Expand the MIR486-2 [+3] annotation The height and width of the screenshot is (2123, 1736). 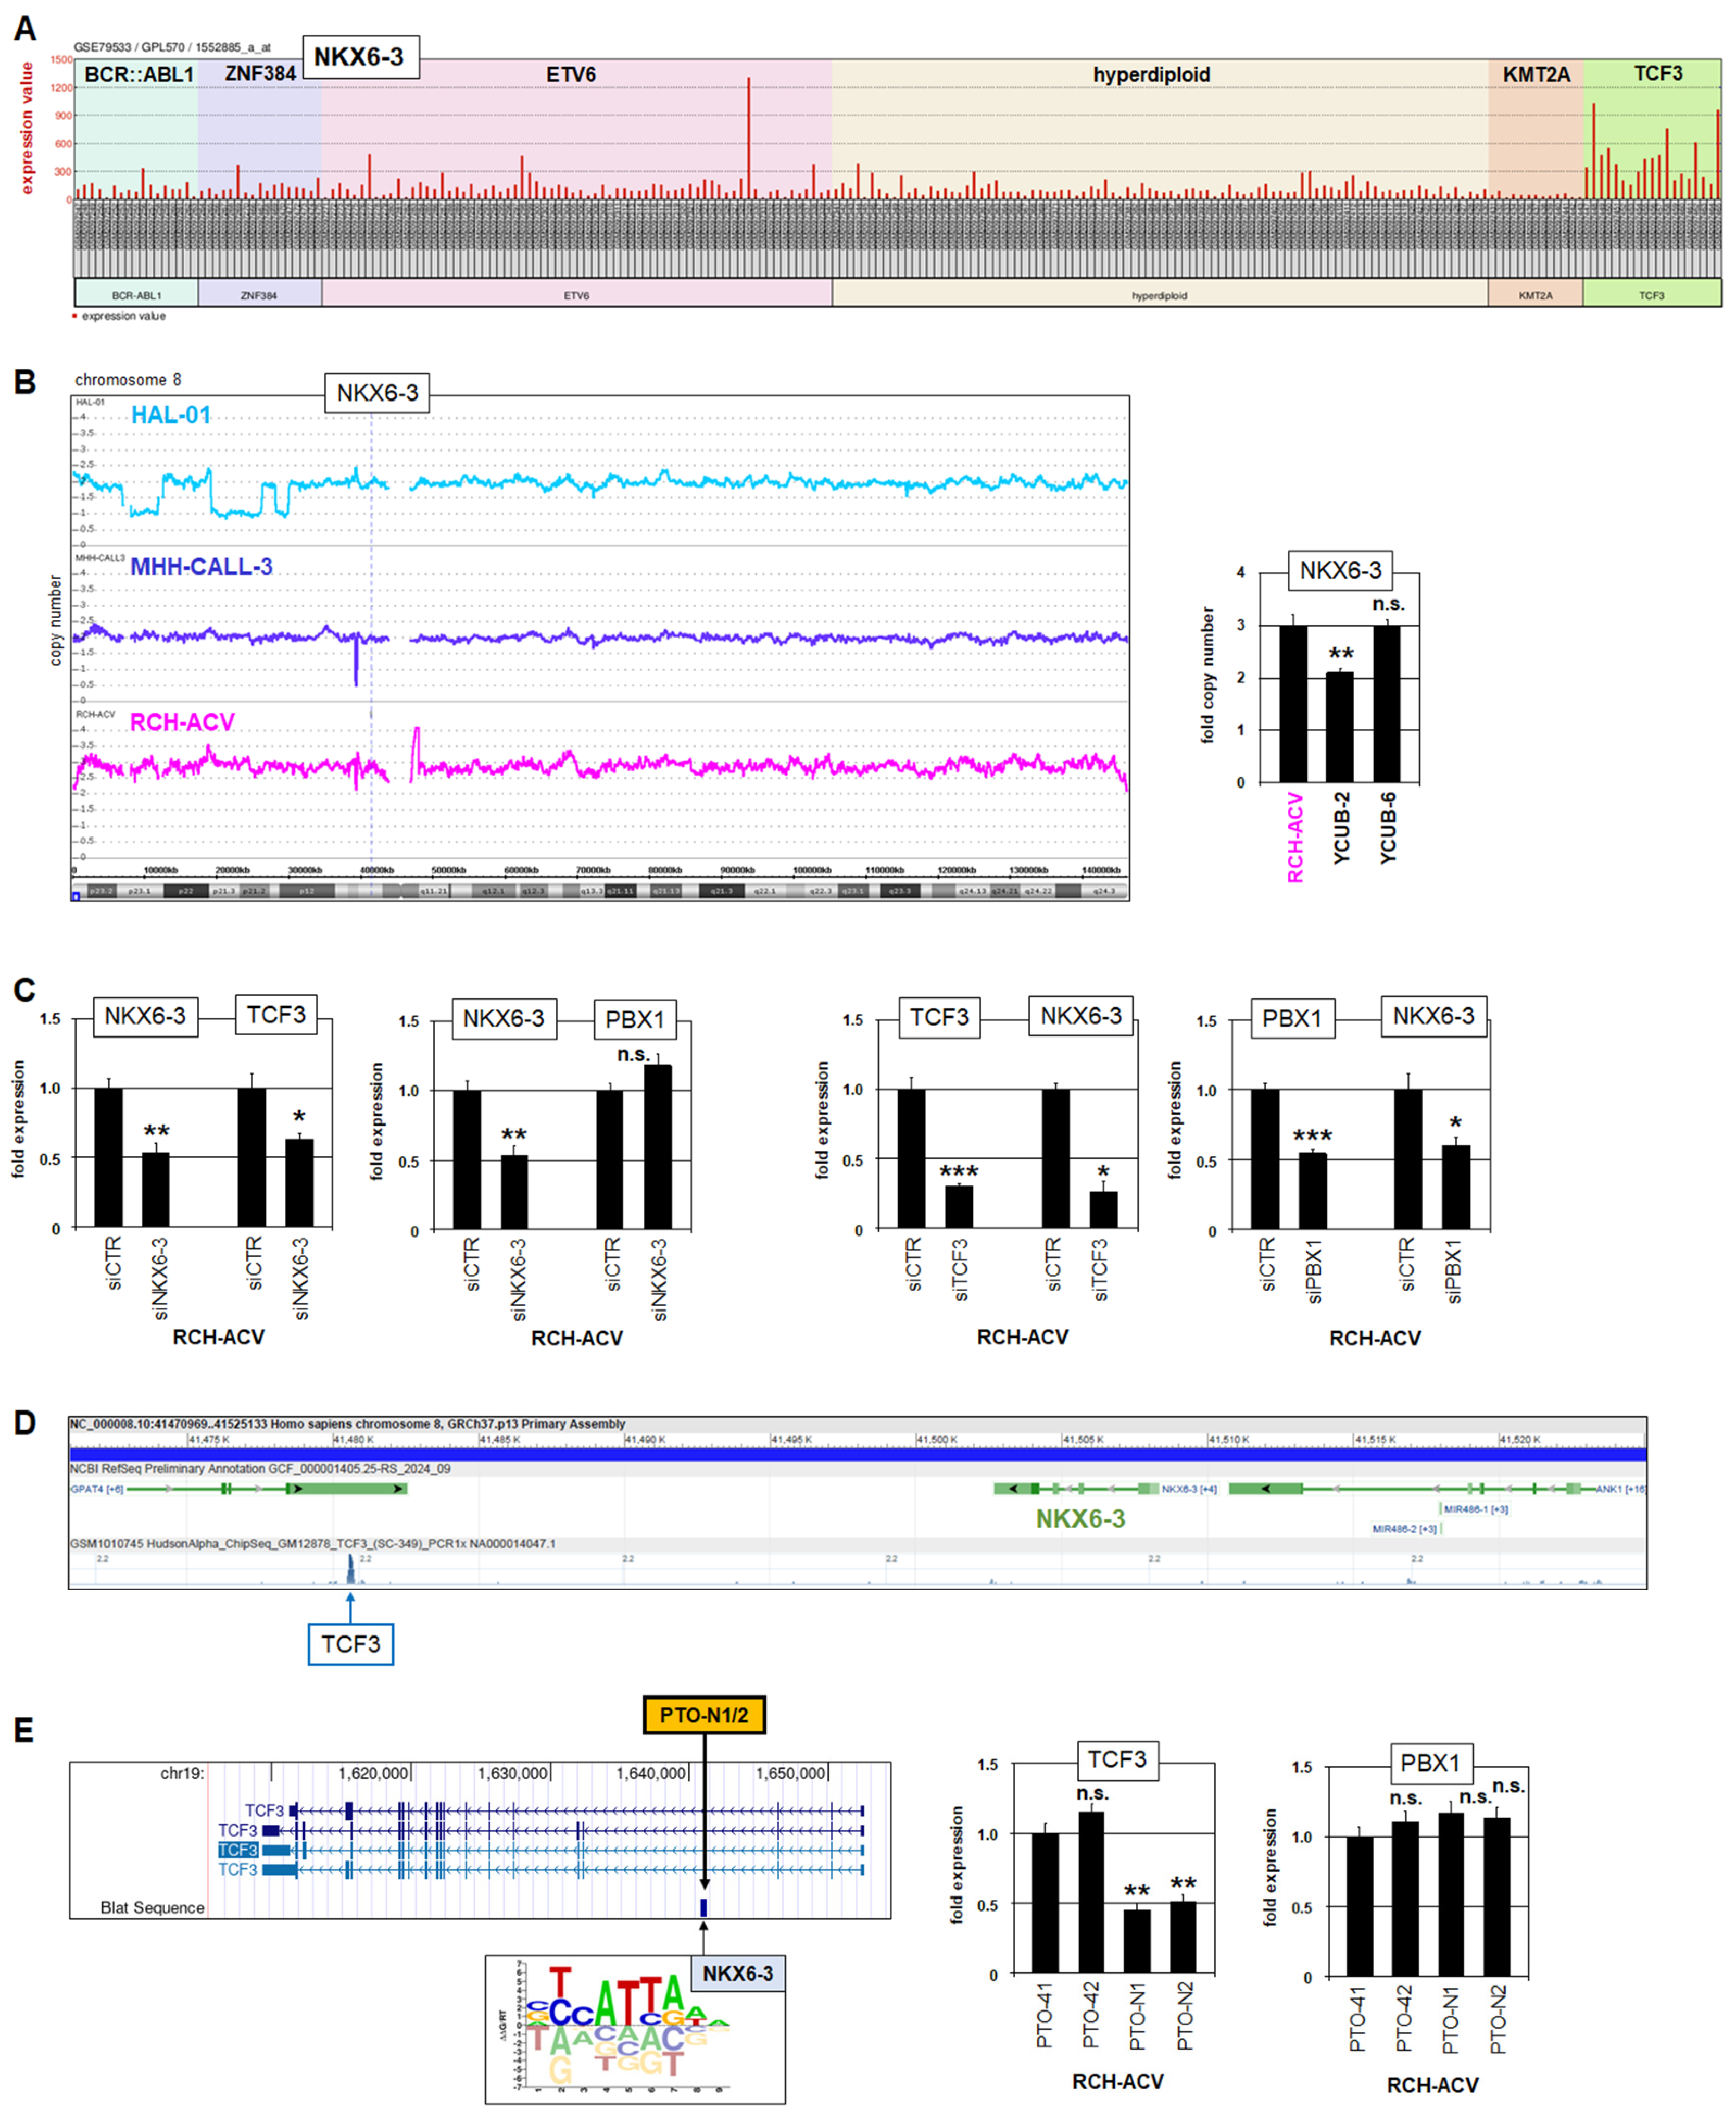tap(1404, 1529)
